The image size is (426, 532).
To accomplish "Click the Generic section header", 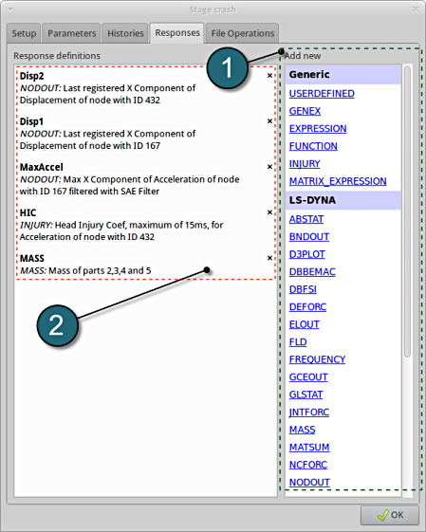I will pos(343,75).
